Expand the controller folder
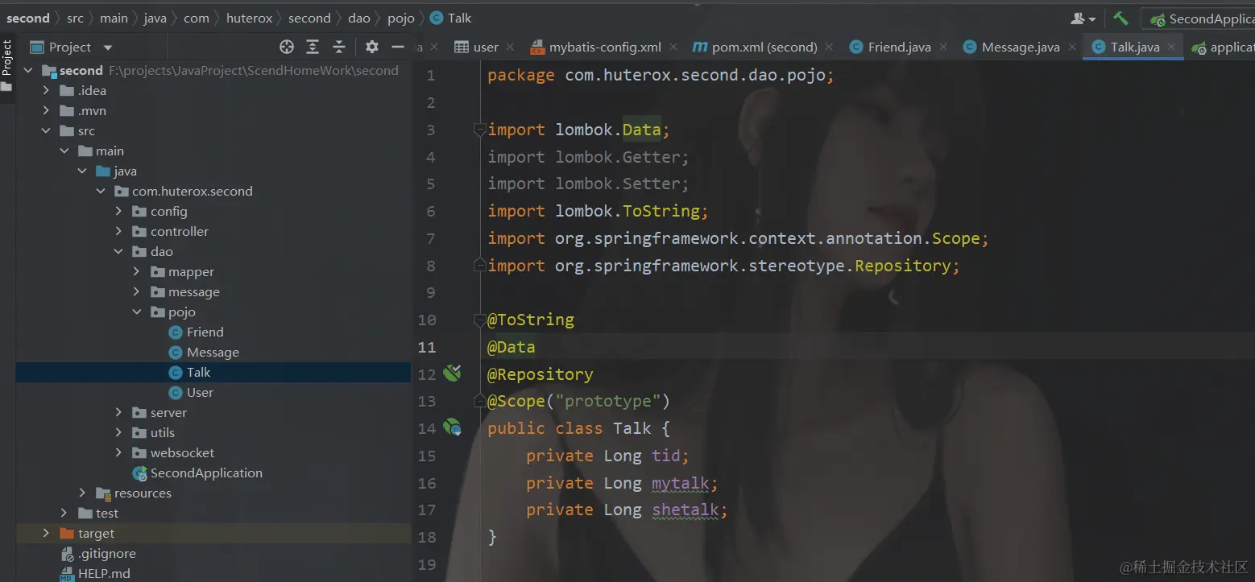The height and width of the screenshot is (582, 1255). (119, 231)
